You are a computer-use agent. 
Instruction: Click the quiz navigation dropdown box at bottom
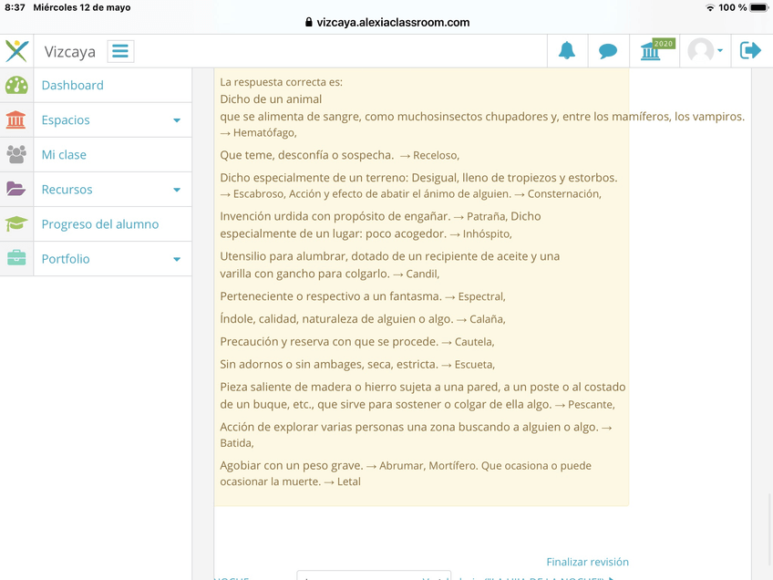374,575
